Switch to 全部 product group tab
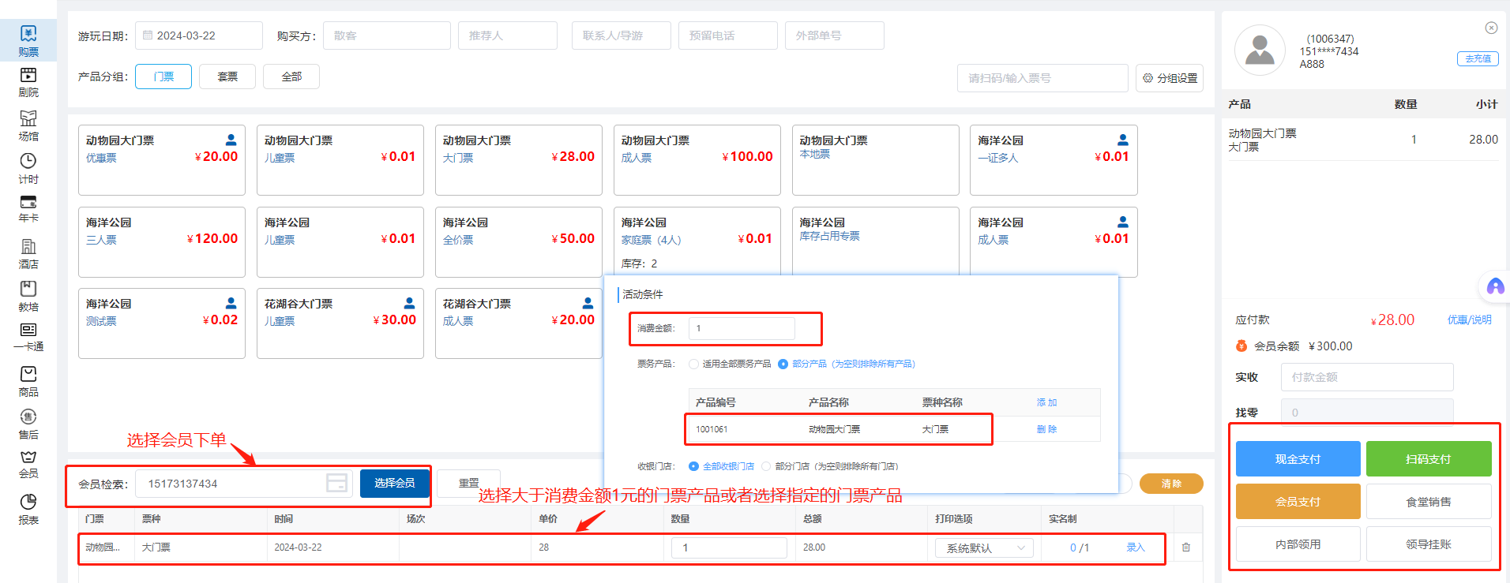 [291, 77]
